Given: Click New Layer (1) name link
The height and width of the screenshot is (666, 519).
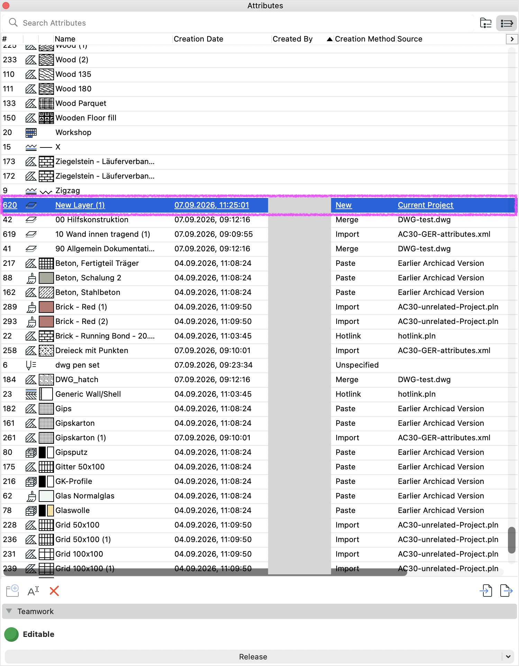Looking at the screenshot, I should 80,205.
